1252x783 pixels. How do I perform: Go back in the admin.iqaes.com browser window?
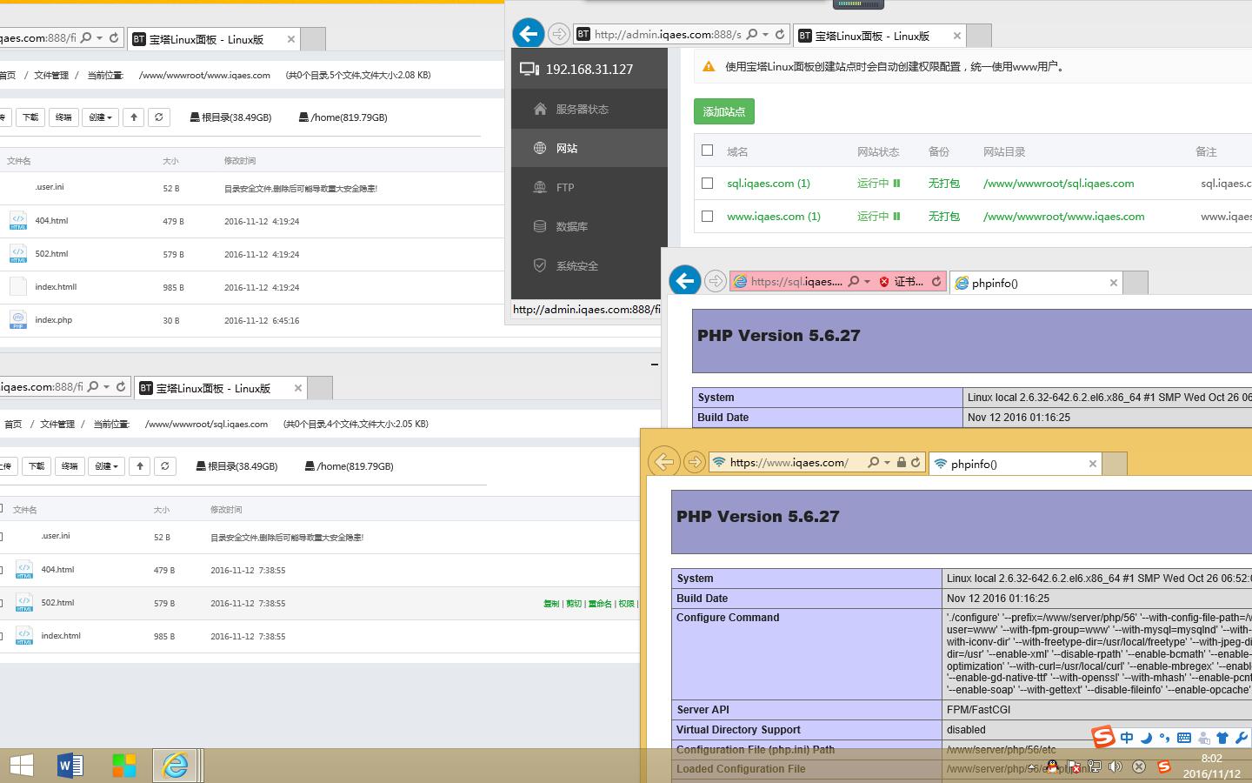click(x=528, y=34)
